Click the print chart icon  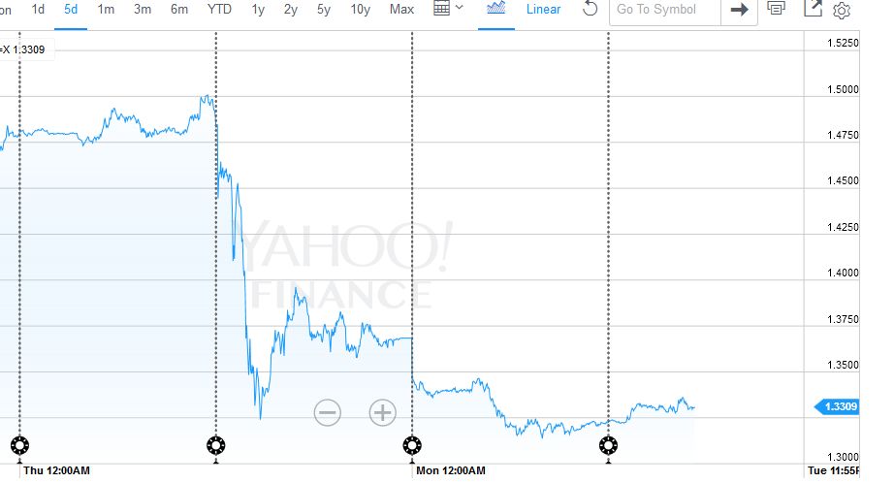pos(776,9)
